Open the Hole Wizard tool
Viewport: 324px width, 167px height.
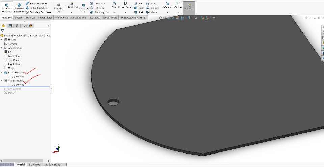[x=71, y=6]
